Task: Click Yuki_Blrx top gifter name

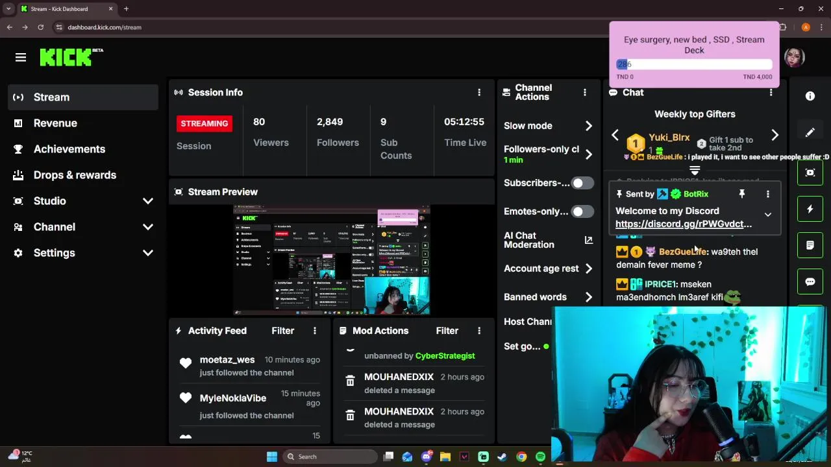Action: (x=669, y=138)
